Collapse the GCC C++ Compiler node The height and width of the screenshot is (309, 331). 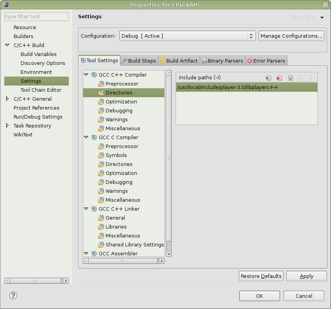coord(86,75)
